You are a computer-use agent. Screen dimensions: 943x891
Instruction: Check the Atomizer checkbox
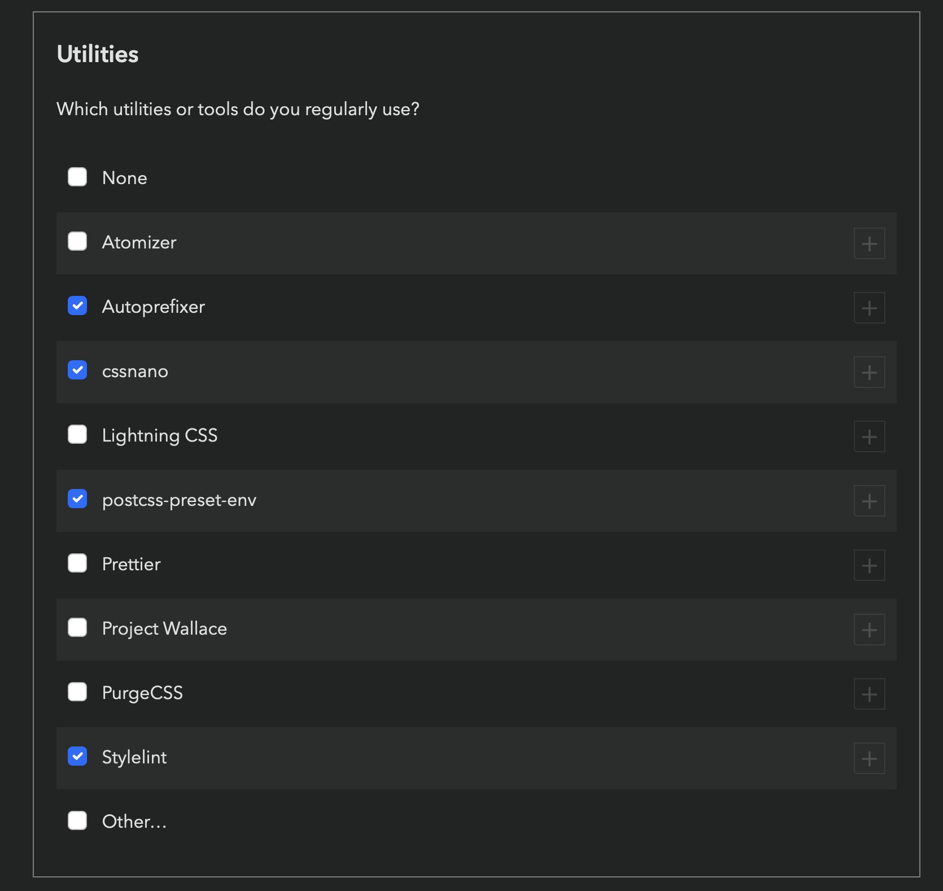point(77,241)
